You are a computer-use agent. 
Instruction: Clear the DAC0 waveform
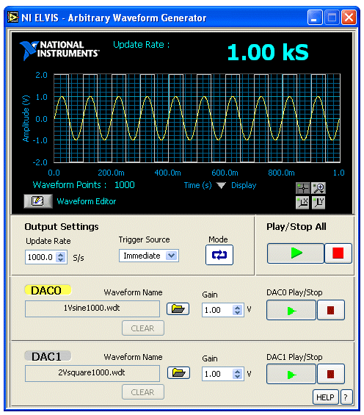(143, 328)
